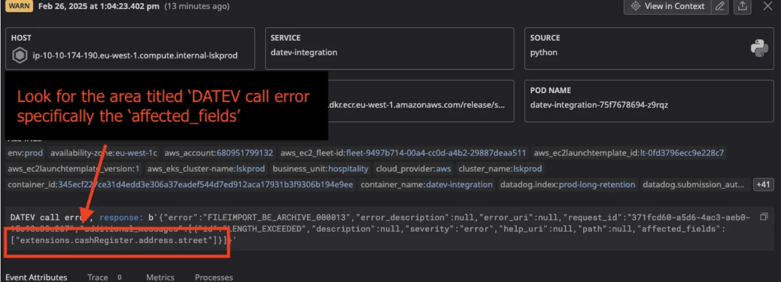
Task: Switch to the Event Attributes tab
Action: pyautogui.click(x=36, y=277)
